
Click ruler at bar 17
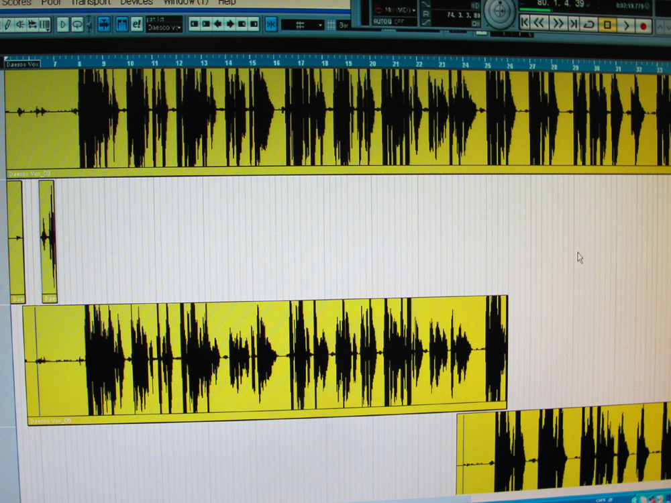click(301, 63)
